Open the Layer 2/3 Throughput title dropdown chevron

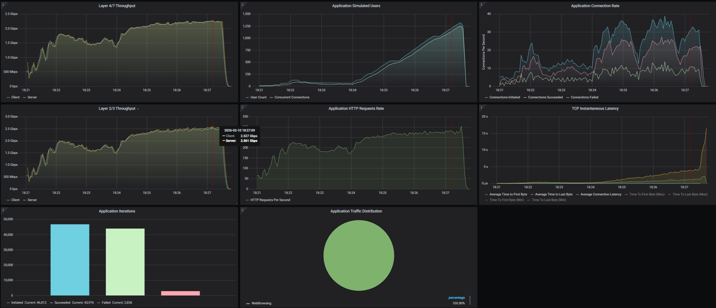point(138,109)
